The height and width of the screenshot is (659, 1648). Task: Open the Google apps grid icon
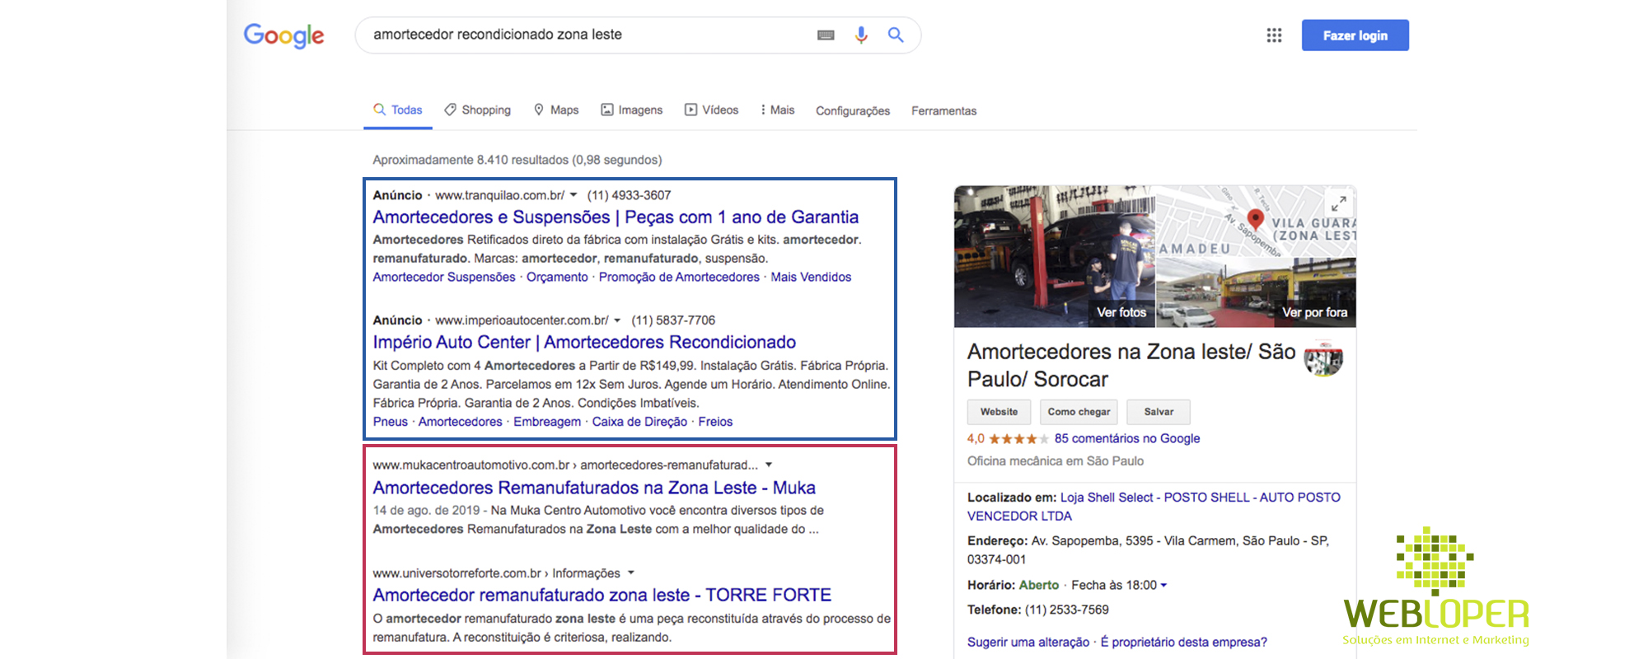(x=1274, y=35)
